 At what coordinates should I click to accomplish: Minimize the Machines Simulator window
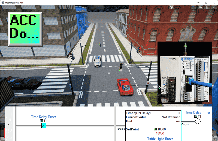click(x=199, y=2)
